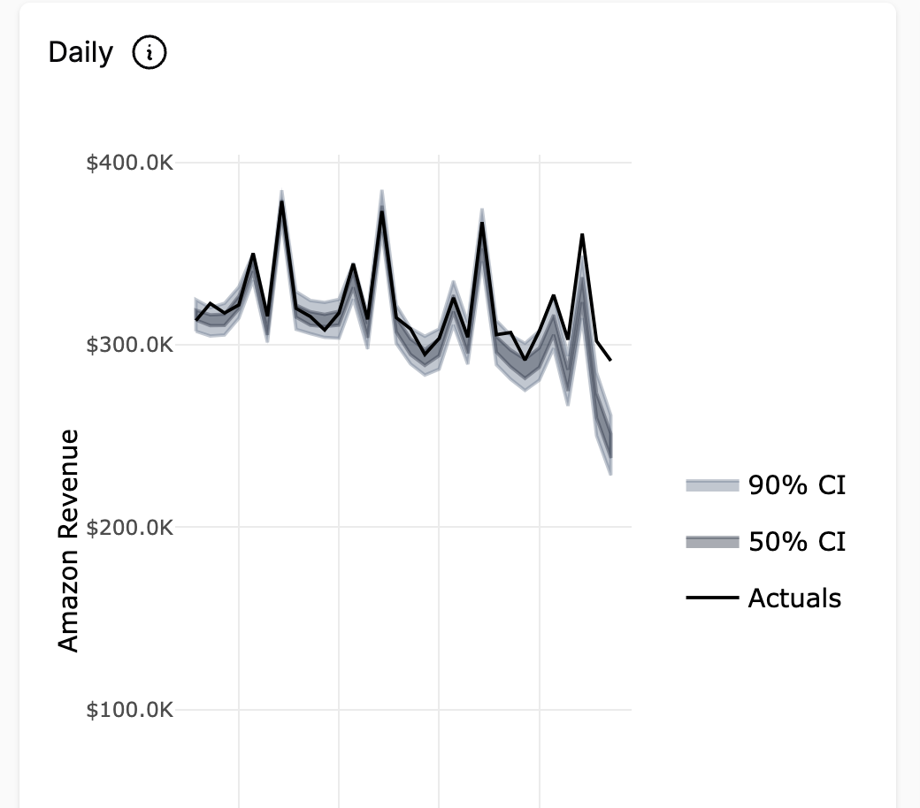
Task: Click the Amazon Revenue axis title
Action: tap(68, 540)
